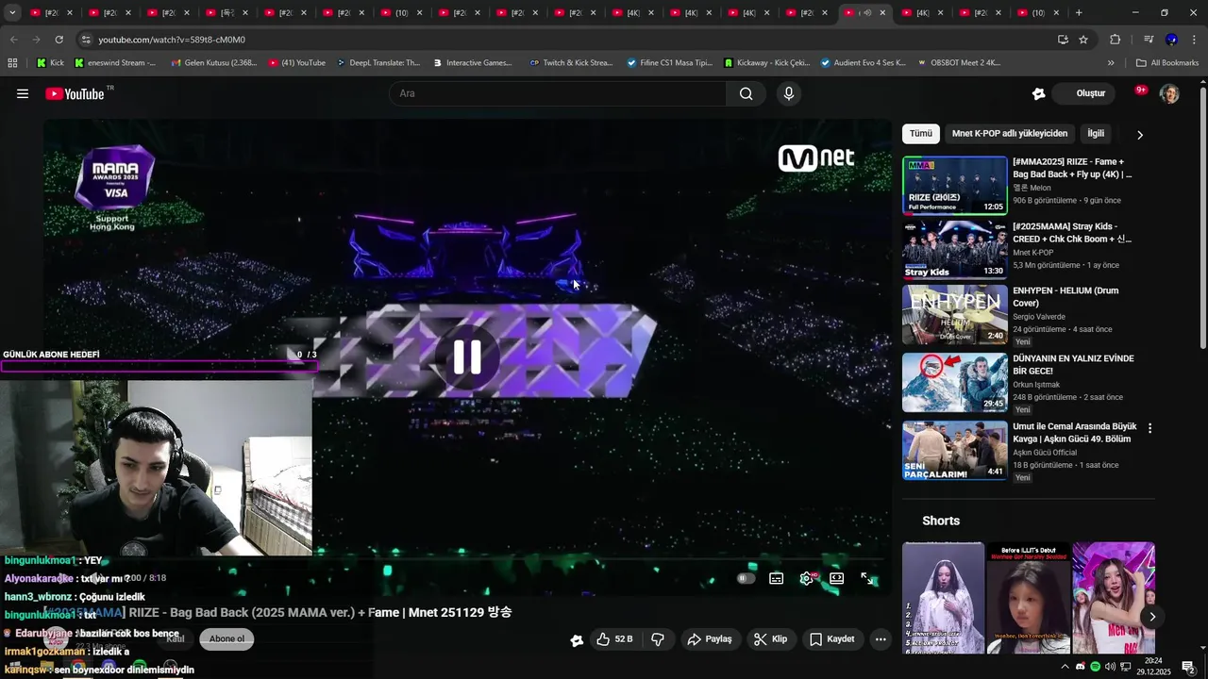The image size is (1208, 679).
Task: Open media control icon in Chrome toolbar
Action: click(x=1149, y=40)
